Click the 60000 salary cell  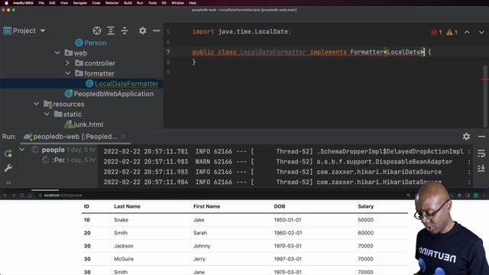[365, 233]
